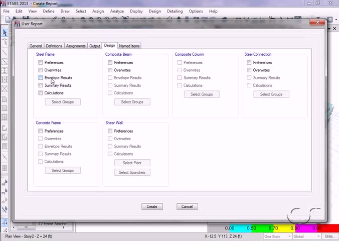Viewport: 339px width, 241px height.
Task: Switch to the Assignments tab
Action: click(x=76, y=46)
